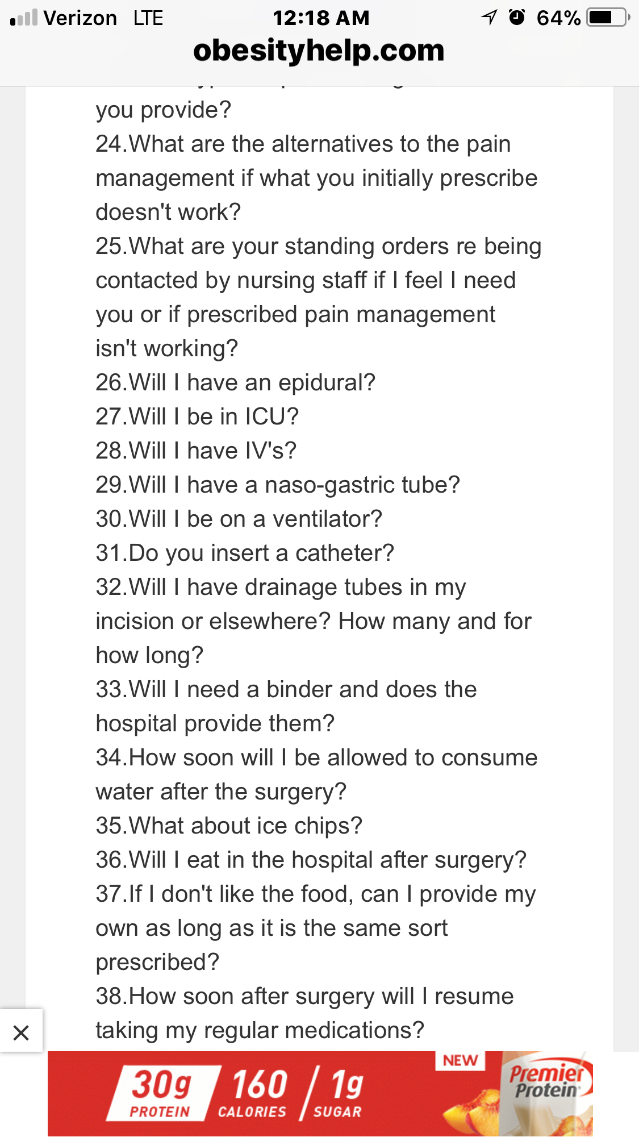Image resolution: width=639 pixels, height=1137 pixels.
Task: Tap the NEW badge on the ad
Action: tap(460, 1060)
